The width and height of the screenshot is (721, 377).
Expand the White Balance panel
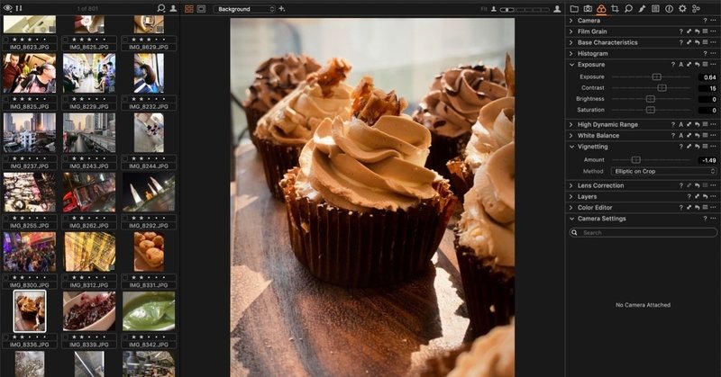tap(571, 136)
